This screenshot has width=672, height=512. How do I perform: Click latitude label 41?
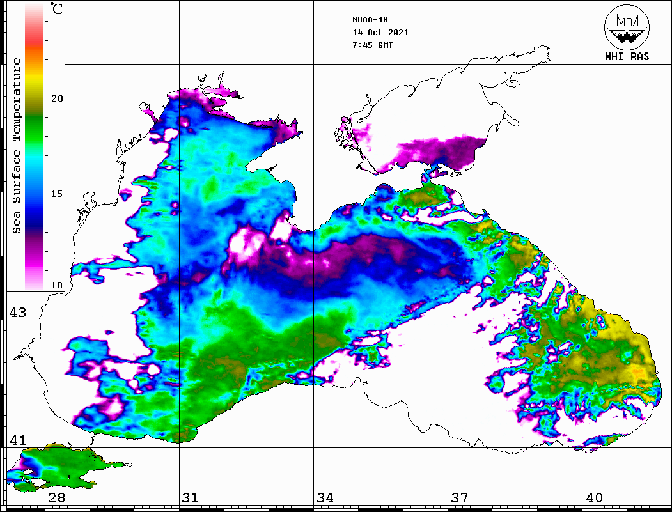point(17,440)
